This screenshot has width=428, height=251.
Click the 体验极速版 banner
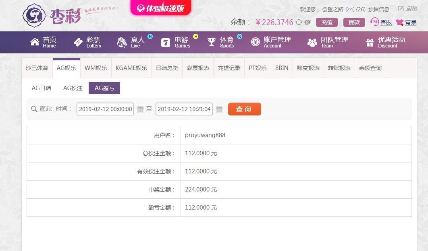click(160, 8)
